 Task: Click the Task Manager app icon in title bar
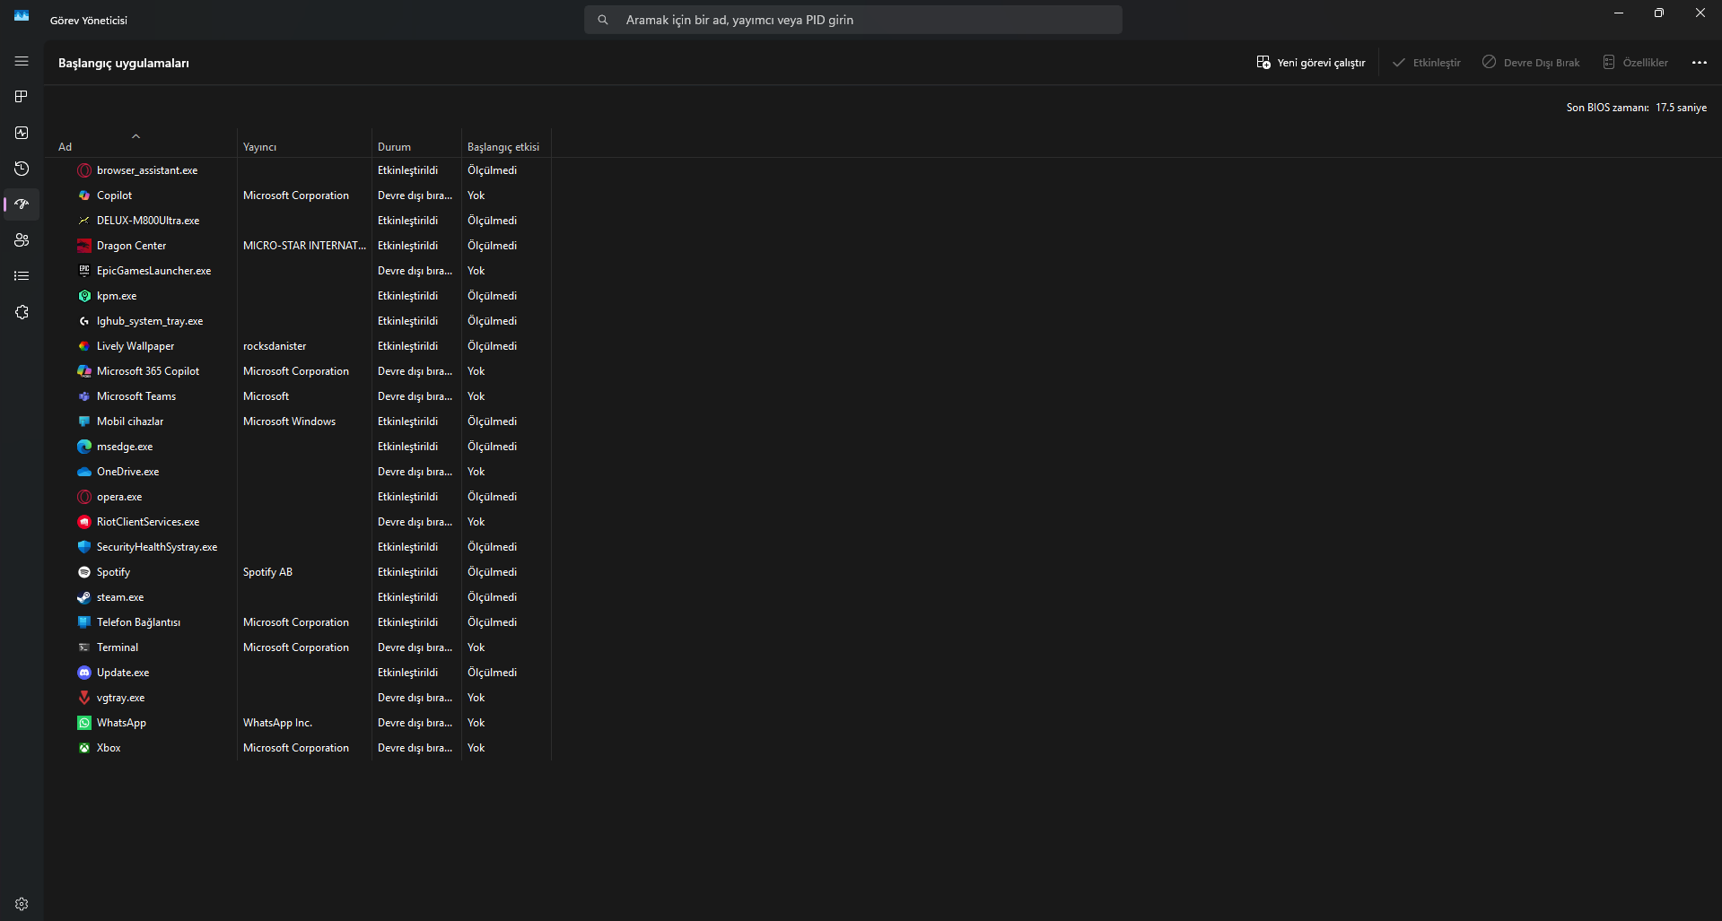click(x=22, y=15)
